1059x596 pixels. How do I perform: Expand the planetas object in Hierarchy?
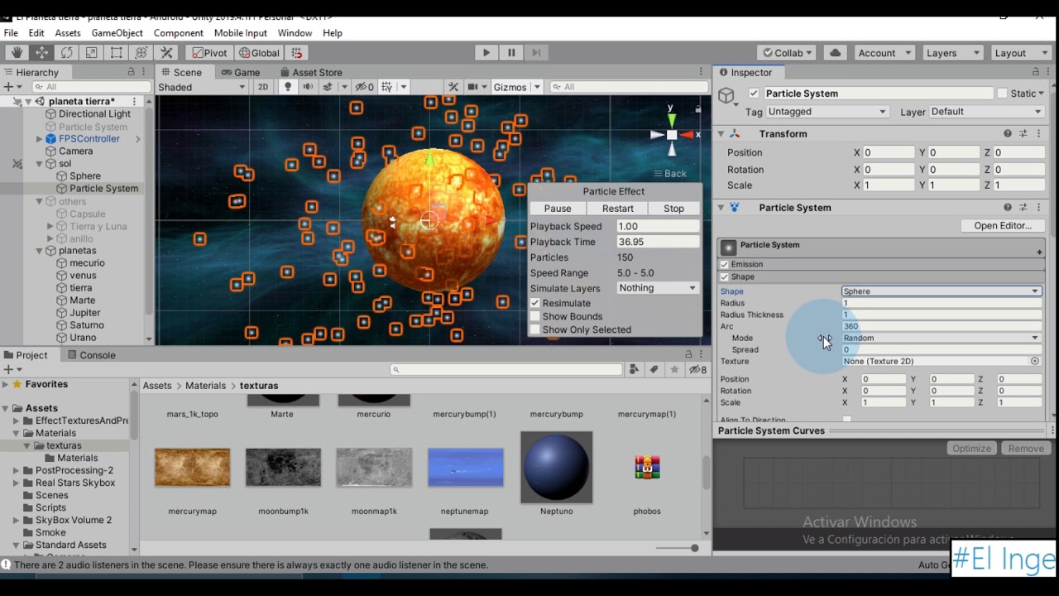[x=39, y=251]
